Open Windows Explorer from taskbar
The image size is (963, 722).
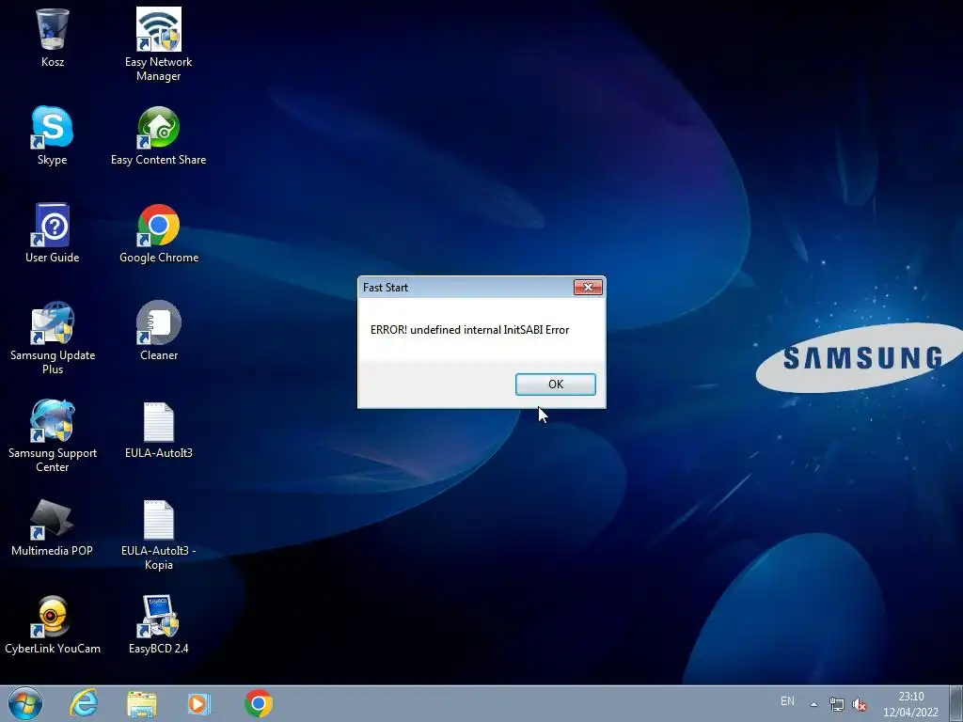pos(142,703)
